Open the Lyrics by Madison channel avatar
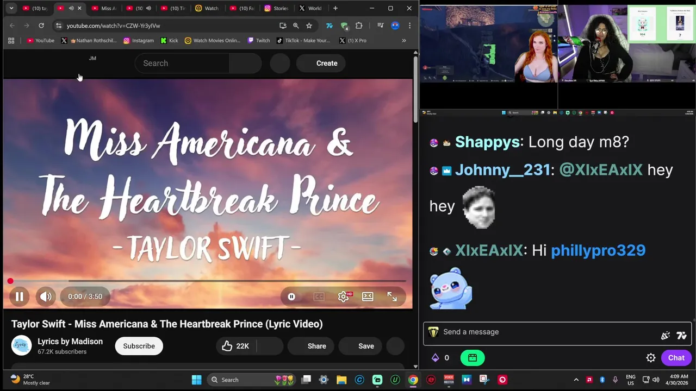This screenshot has width=696, height=391. click(x=21, y=345)
